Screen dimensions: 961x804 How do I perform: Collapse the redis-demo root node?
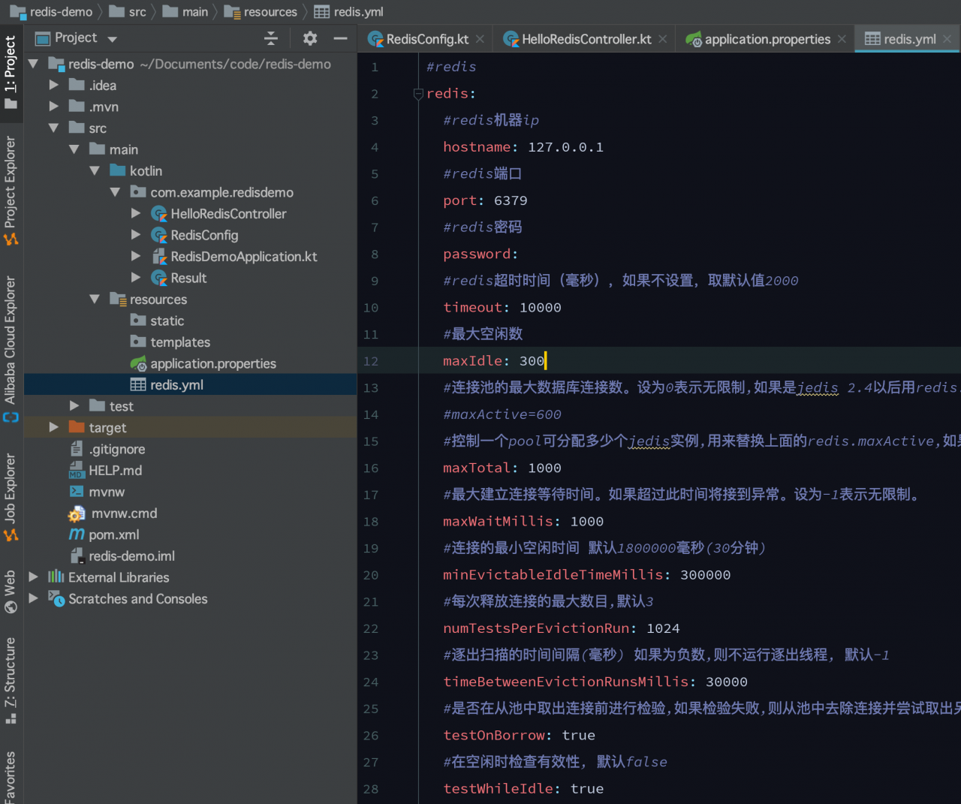tap(33, 64)
